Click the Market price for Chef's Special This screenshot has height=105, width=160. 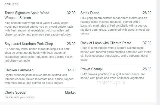tap(70, 92)
